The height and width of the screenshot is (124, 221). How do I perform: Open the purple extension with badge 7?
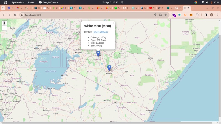coord(174,15)
